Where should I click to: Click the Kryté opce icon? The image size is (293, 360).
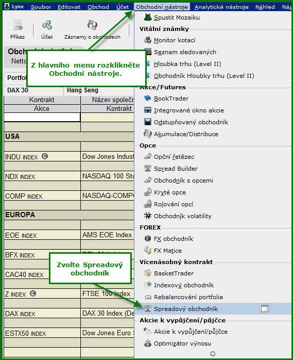point(148,192)
